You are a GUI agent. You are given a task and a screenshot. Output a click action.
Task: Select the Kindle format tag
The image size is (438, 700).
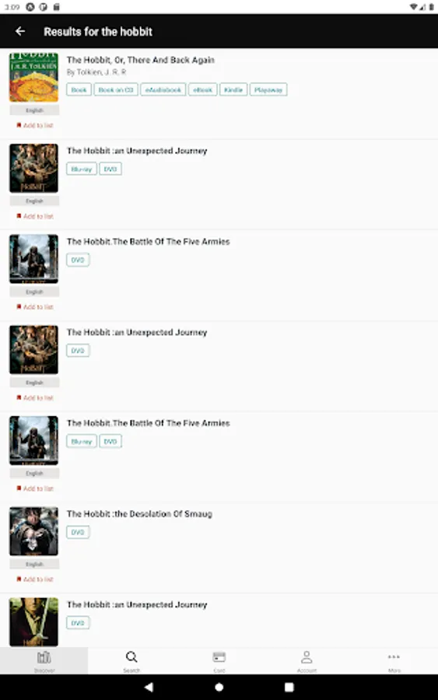tap(233, 89)
